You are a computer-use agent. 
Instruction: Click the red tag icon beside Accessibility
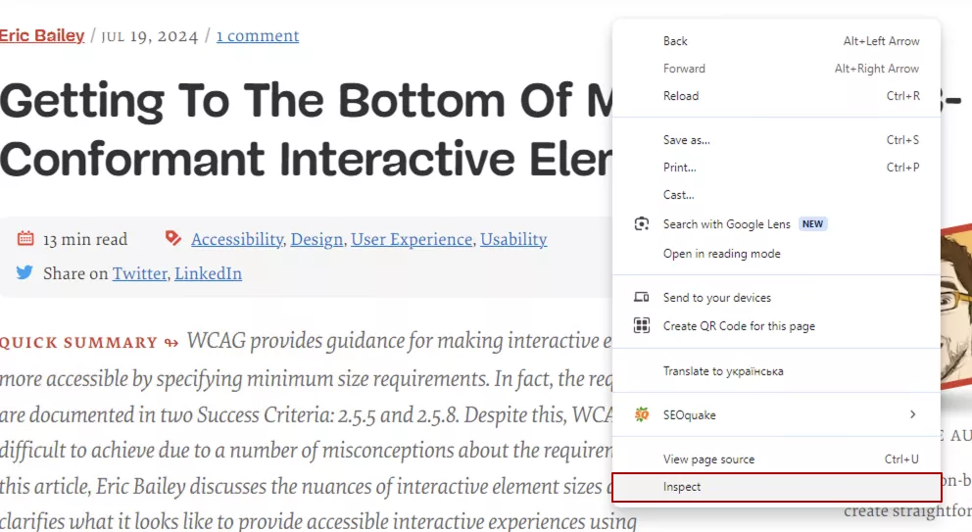coord(173,238)
